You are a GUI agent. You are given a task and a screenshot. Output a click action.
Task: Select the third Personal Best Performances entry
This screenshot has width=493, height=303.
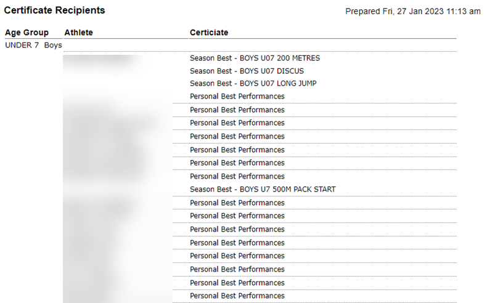click(237, 123)
